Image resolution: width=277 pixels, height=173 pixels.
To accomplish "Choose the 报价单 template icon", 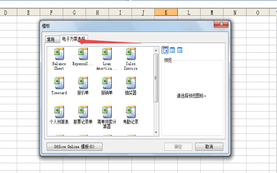I will [83, 83].
